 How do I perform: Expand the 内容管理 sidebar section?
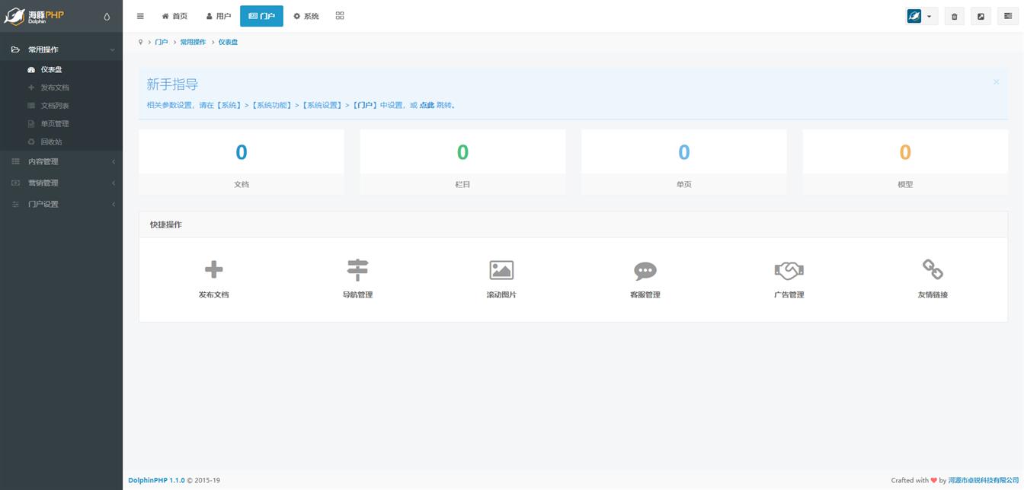click(61, 161)
